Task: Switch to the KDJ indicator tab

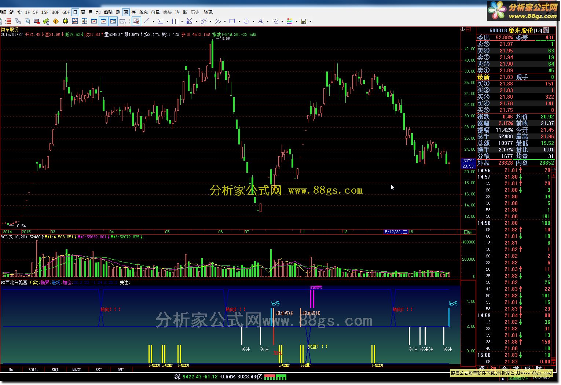Action: tap(55, 370)
